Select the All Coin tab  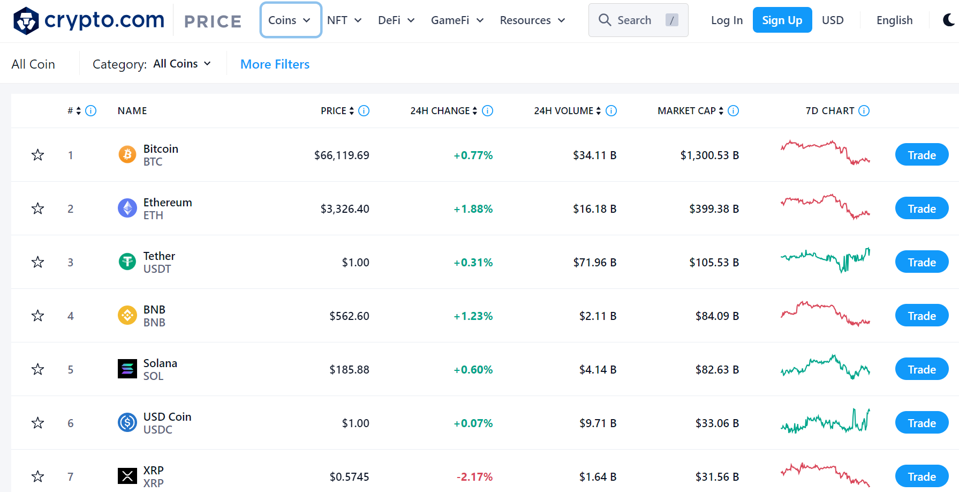(x=33, y=64)
